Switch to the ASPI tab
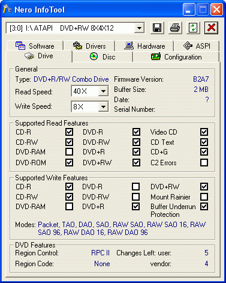The width and height of the screenshot is (226, 283). tap(197, 46)
